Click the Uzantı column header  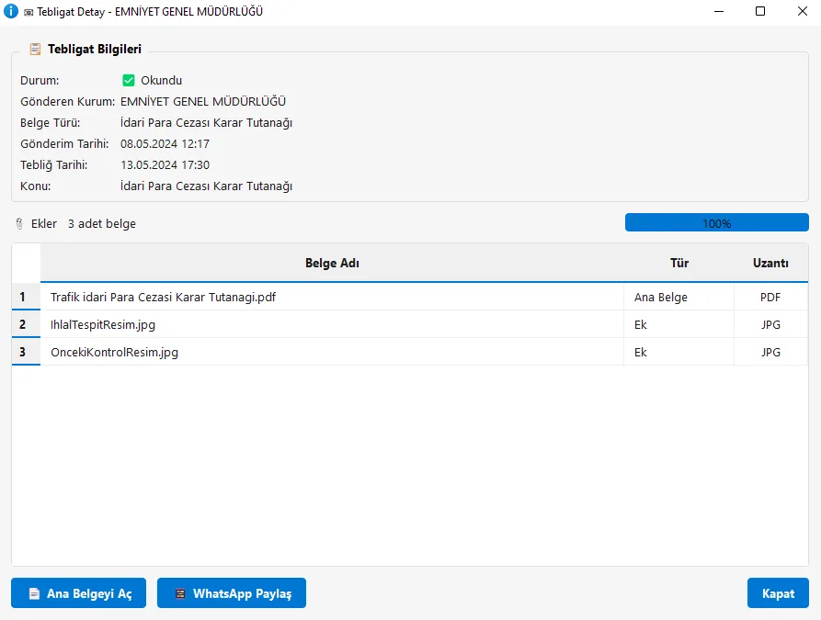coord(770,263)
